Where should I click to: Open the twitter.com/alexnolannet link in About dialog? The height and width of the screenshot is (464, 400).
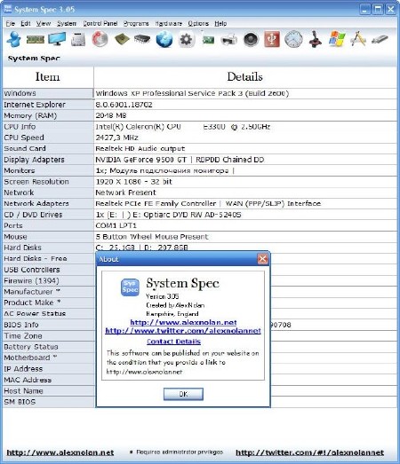(183, 331)
